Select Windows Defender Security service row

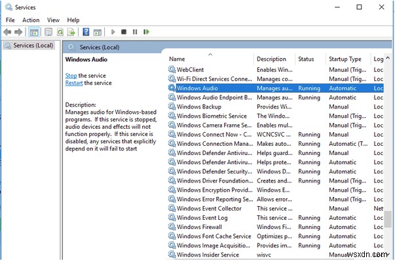[x=276, y=171]
